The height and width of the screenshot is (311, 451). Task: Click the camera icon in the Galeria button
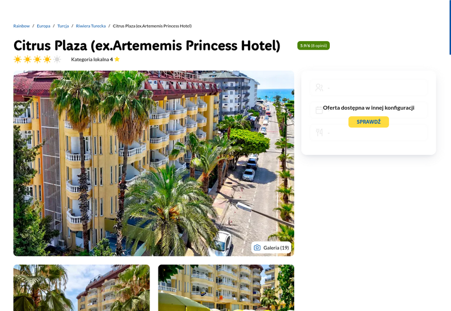point(257,247)
